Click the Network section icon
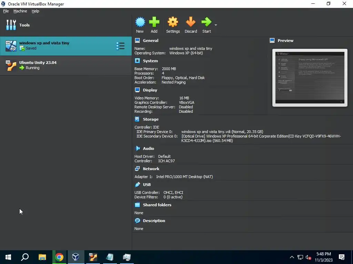This screenshot has height=264, width=353. (x=137, y=168)
